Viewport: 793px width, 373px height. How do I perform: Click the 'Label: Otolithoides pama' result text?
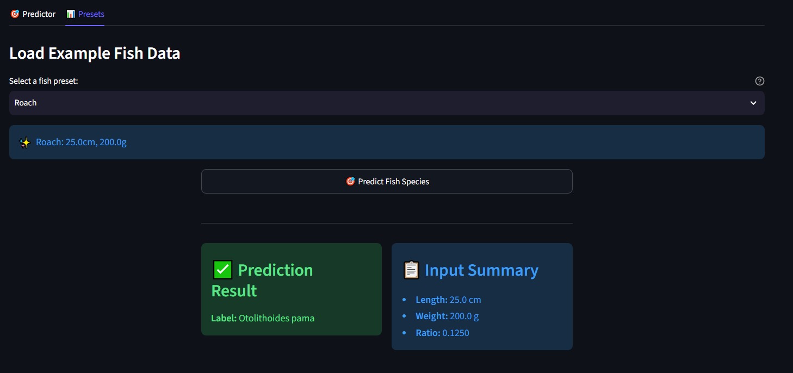click(x=263, y=318)
